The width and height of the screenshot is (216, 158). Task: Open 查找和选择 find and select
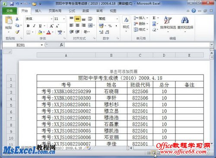pyautogui.click(x=185, y=24)
